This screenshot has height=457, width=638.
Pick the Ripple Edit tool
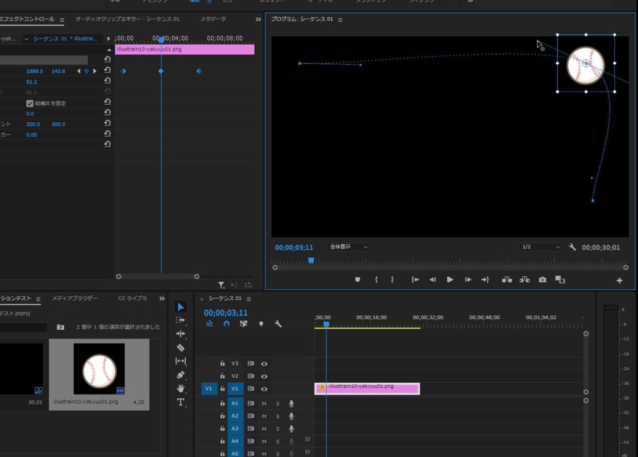[x=181, y=334]
